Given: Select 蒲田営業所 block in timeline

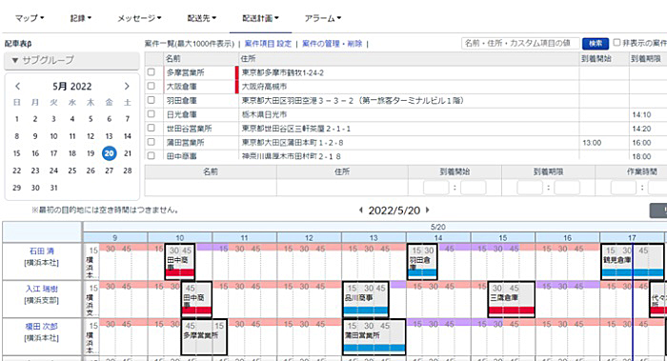Looking at the screenshot, I should pos(374,337).
